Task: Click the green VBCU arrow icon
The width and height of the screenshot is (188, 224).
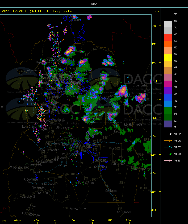Action: [168, 154]
